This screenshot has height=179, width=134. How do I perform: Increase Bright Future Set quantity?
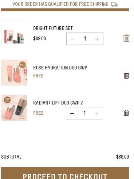pyautogui.click(x=97, y=39)
